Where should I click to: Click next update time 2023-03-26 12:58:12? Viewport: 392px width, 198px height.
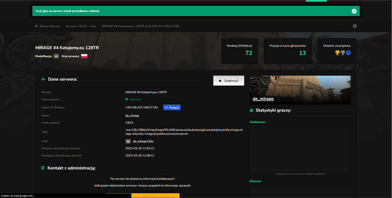click(x=140, y=155)
